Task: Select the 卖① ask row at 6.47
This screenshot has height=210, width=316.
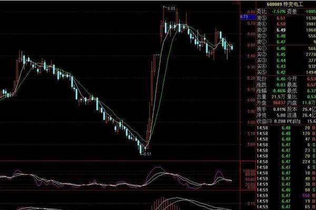Action: click(286, 42)
